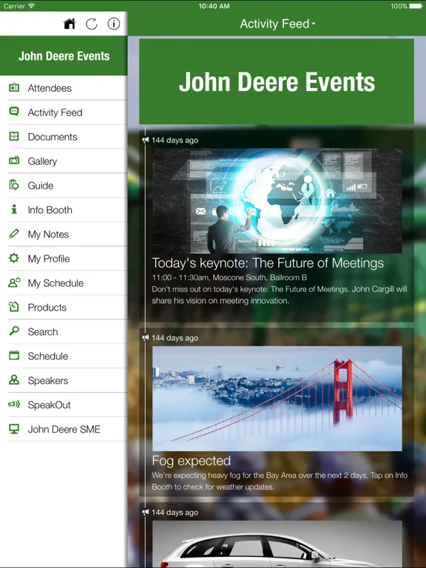Tap the My Notes pencil icon
The width and height of the screenshot is (426, 568).
pos(14,234)
